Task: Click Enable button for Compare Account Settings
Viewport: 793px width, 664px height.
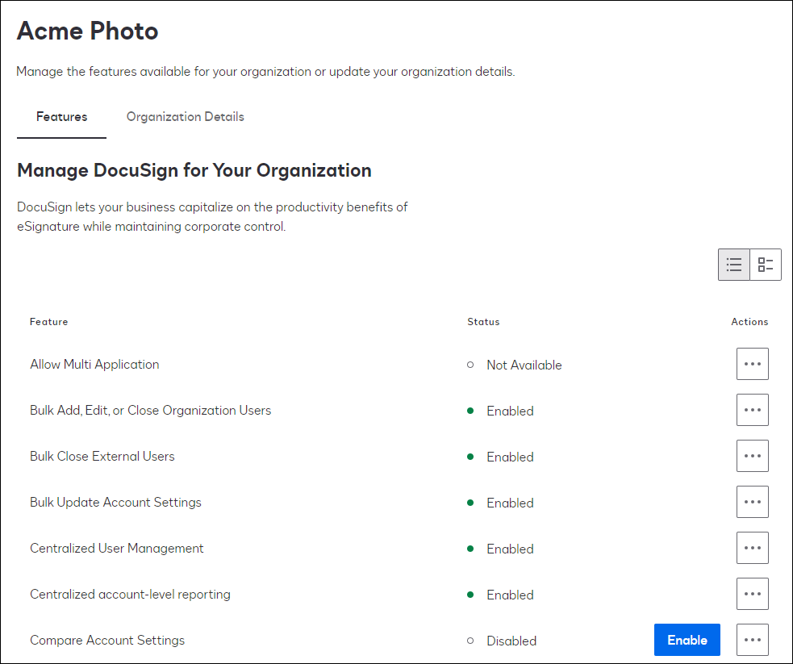Action: coord(687,640)
